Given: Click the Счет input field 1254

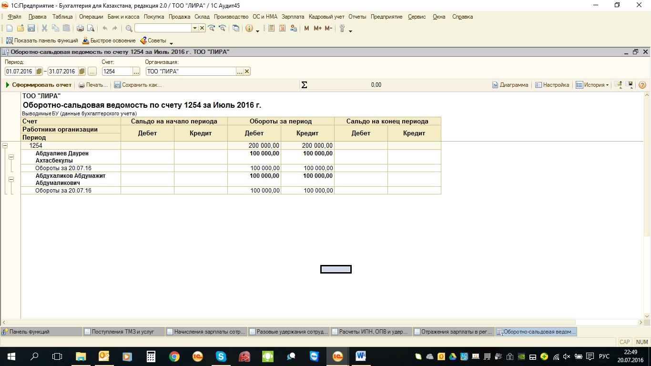Looking at the screenshot, I should tap(117, 71).
